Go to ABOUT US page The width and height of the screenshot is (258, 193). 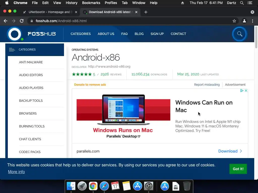106,34
